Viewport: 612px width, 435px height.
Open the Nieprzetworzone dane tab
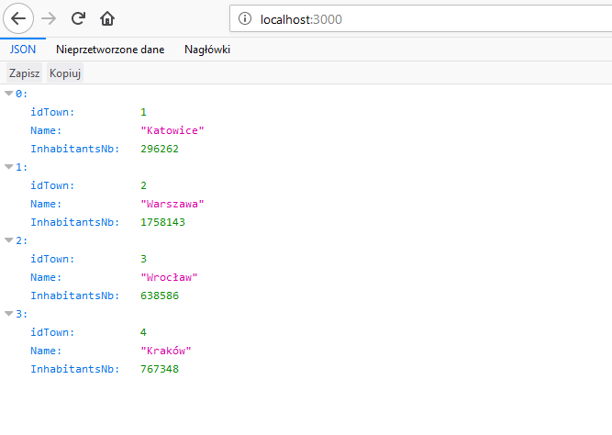click(x=110, y=50)
